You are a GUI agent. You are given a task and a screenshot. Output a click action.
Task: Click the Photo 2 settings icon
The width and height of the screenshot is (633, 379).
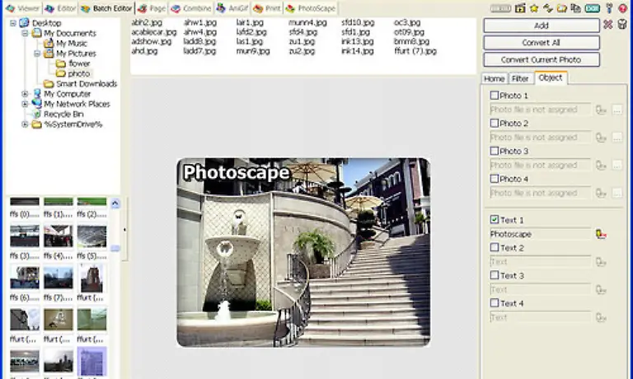601,138
